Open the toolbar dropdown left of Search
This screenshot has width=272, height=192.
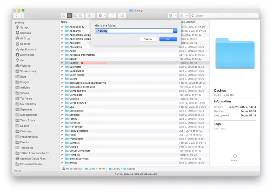184,16
